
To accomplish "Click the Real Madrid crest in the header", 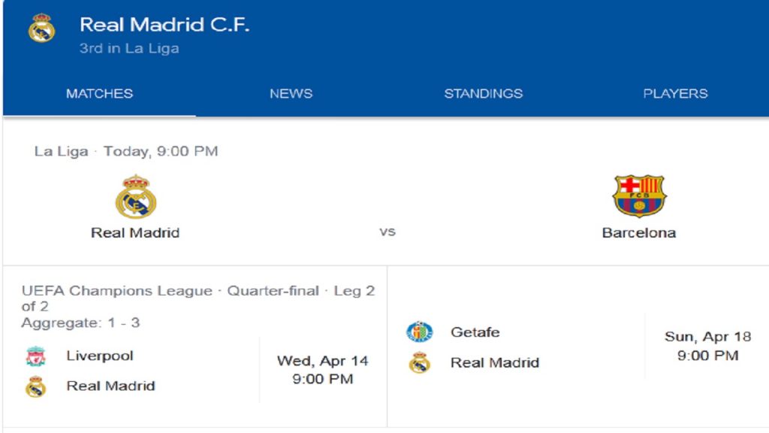I will click(42, 28).
